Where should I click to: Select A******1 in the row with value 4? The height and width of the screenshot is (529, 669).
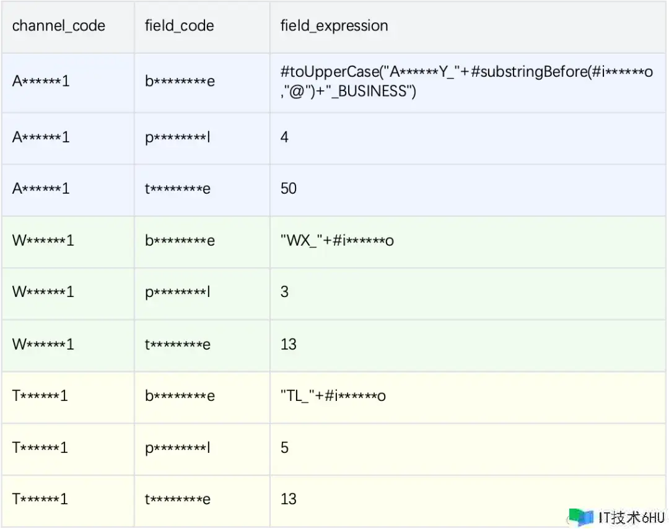(41, 137)
